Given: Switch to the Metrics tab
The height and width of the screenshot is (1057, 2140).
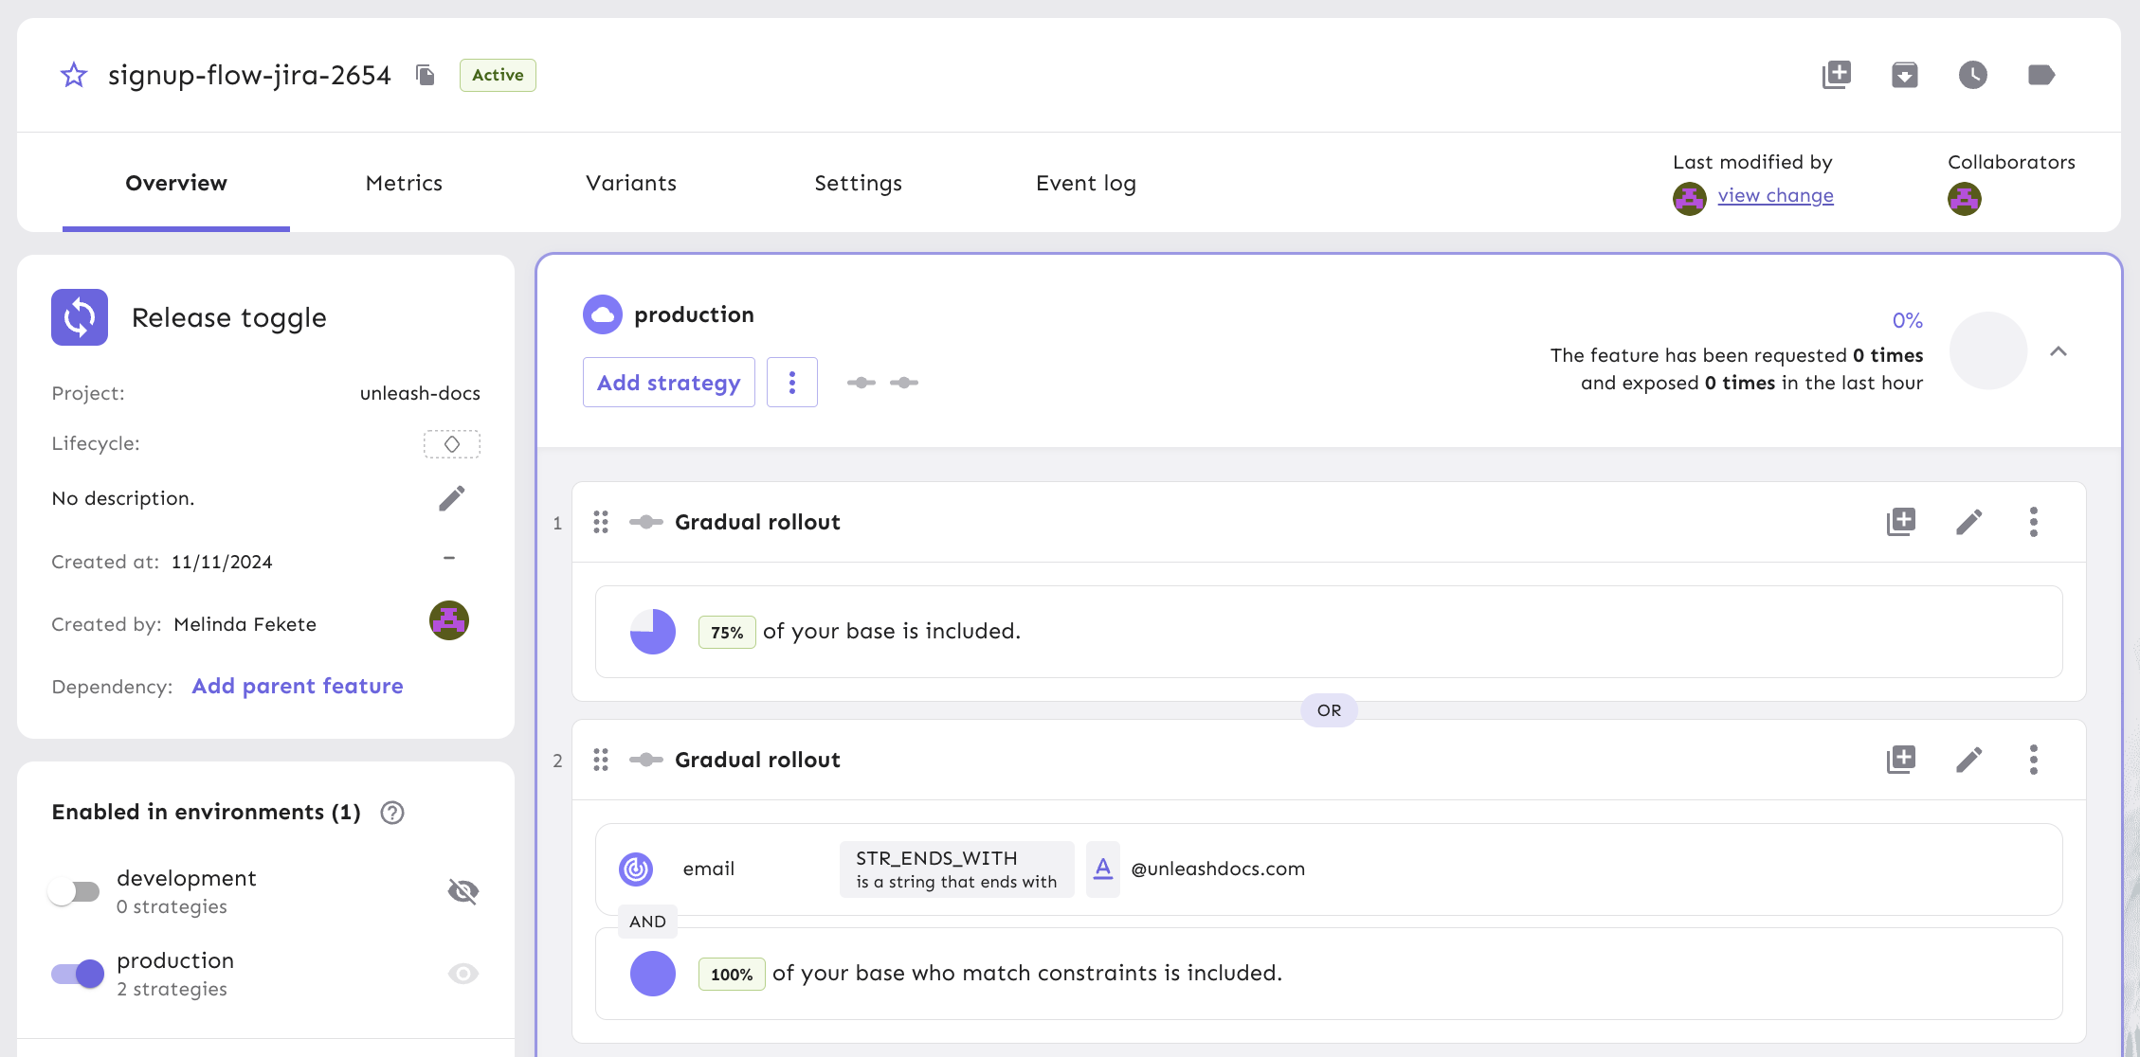Looking at the screenshot, I should click(x=404, y=182).
